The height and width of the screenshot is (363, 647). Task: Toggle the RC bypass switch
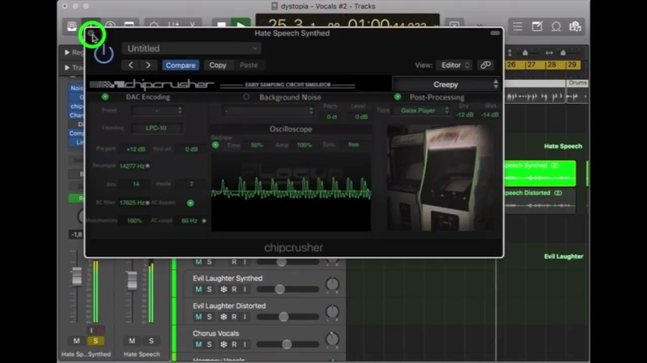point(191,203)
